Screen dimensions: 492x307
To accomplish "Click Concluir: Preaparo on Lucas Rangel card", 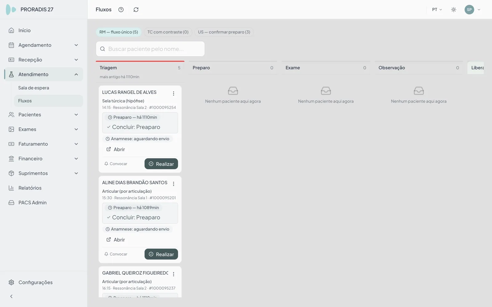I will pyautogui.click(x=133, y=127).
